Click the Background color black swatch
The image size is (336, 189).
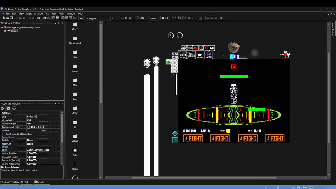[28, 127]
